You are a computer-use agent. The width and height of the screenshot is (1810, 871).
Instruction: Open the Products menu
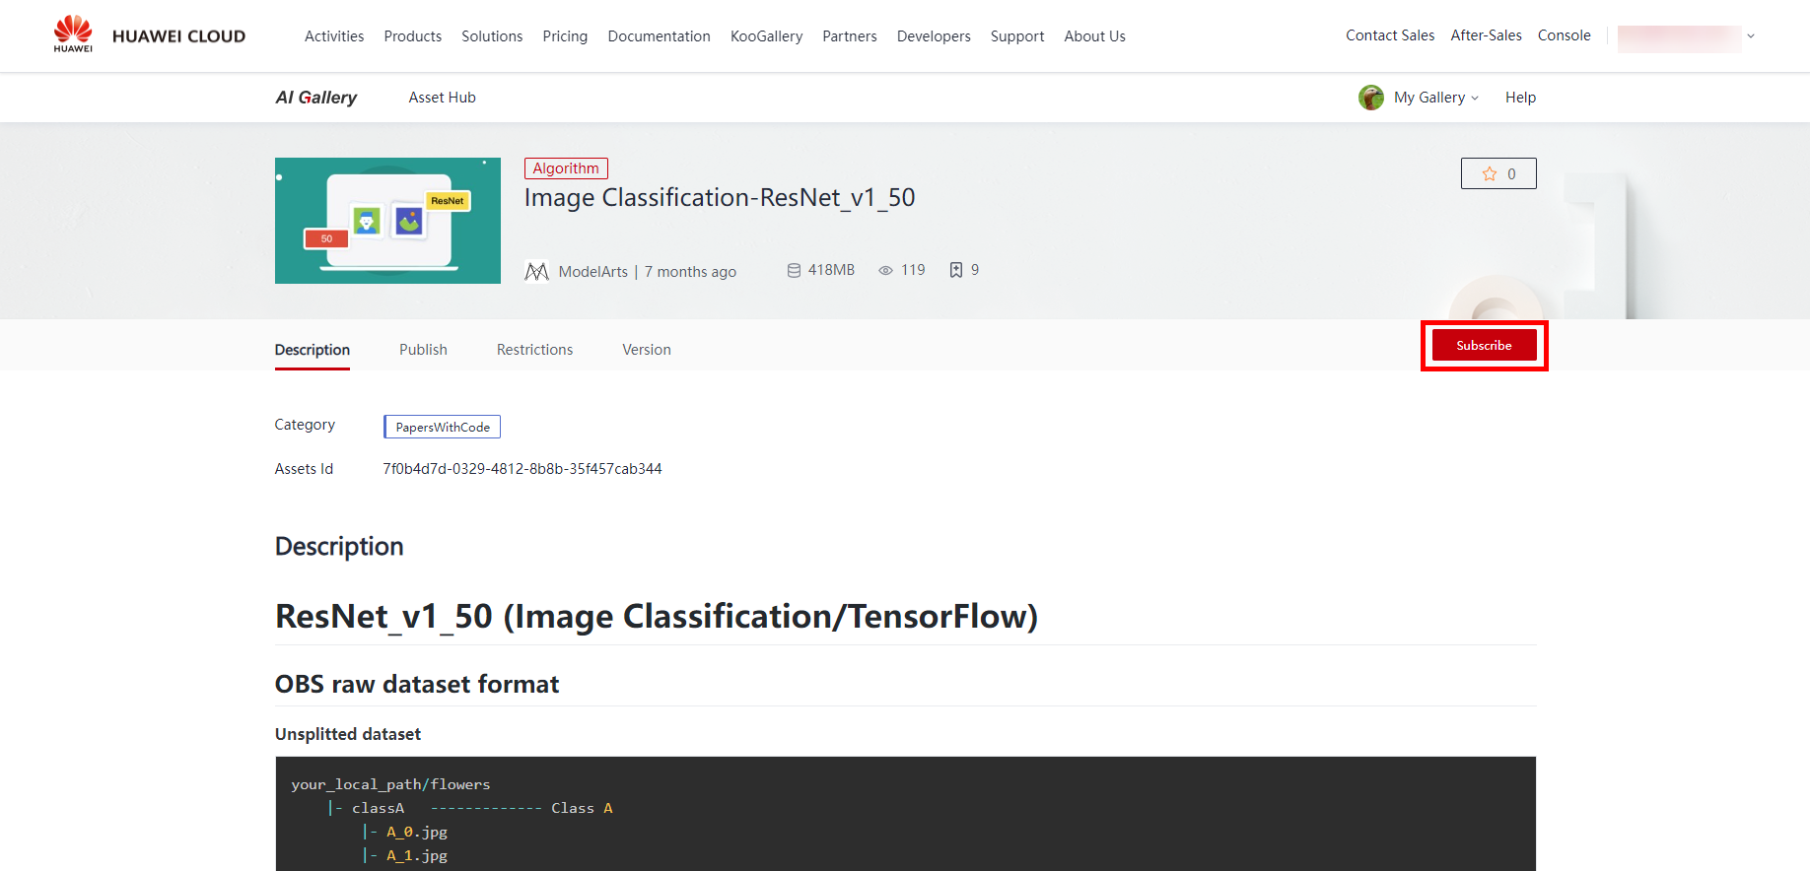(x=412, y=36)
